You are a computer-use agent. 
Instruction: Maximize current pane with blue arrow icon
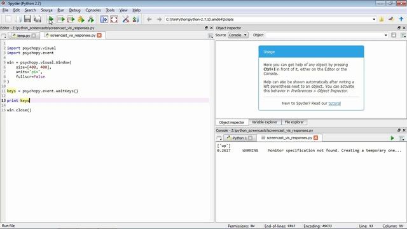point(104,19)
